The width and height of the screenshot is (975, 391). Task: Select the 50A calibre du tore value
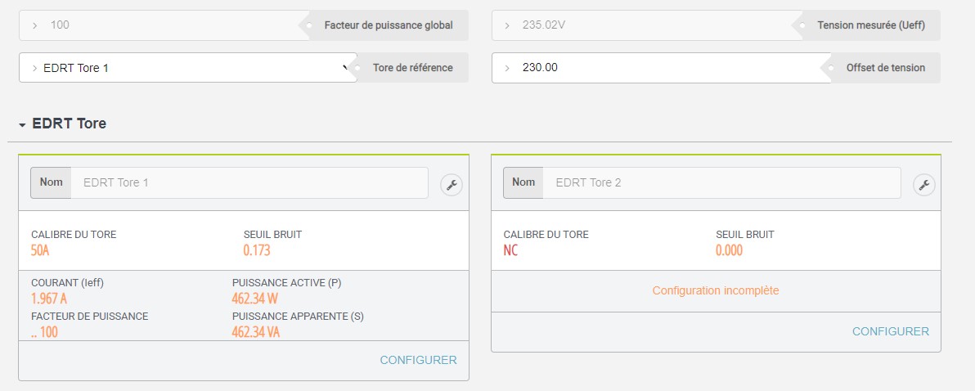click(x=41, y=250)
